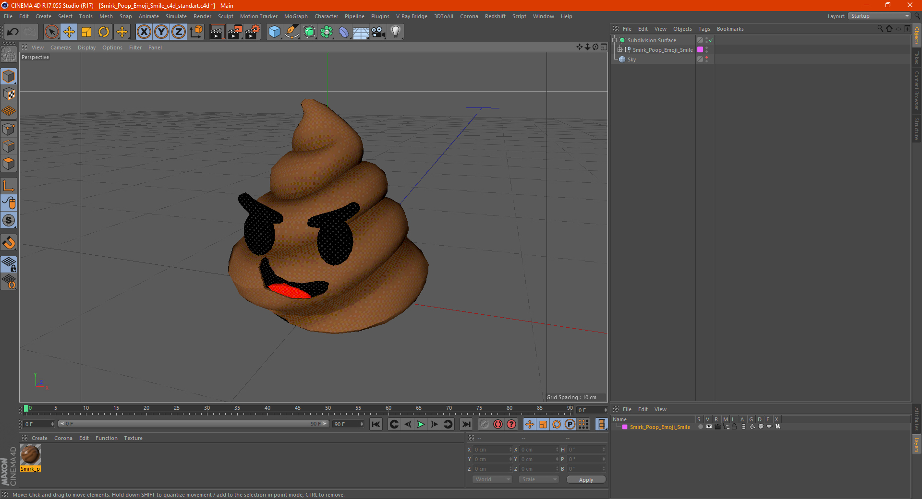Open Edit Render Settings

pyautogui.click(x=253, y=32)
